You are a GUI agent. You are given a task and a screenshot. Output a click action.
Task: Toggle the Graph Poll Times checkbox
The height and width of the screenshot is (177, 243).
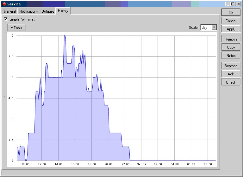pos(6,19)
